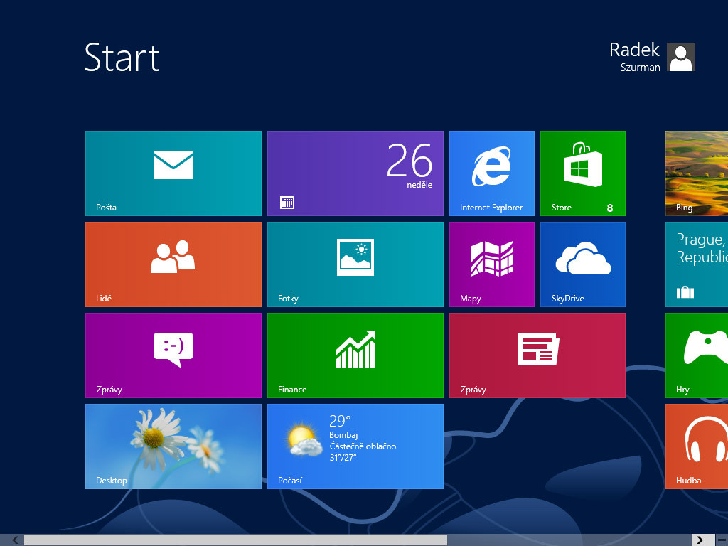Open the Hudba music tile
This screenshot has width=728, height=546.
(x=697, y=446)
